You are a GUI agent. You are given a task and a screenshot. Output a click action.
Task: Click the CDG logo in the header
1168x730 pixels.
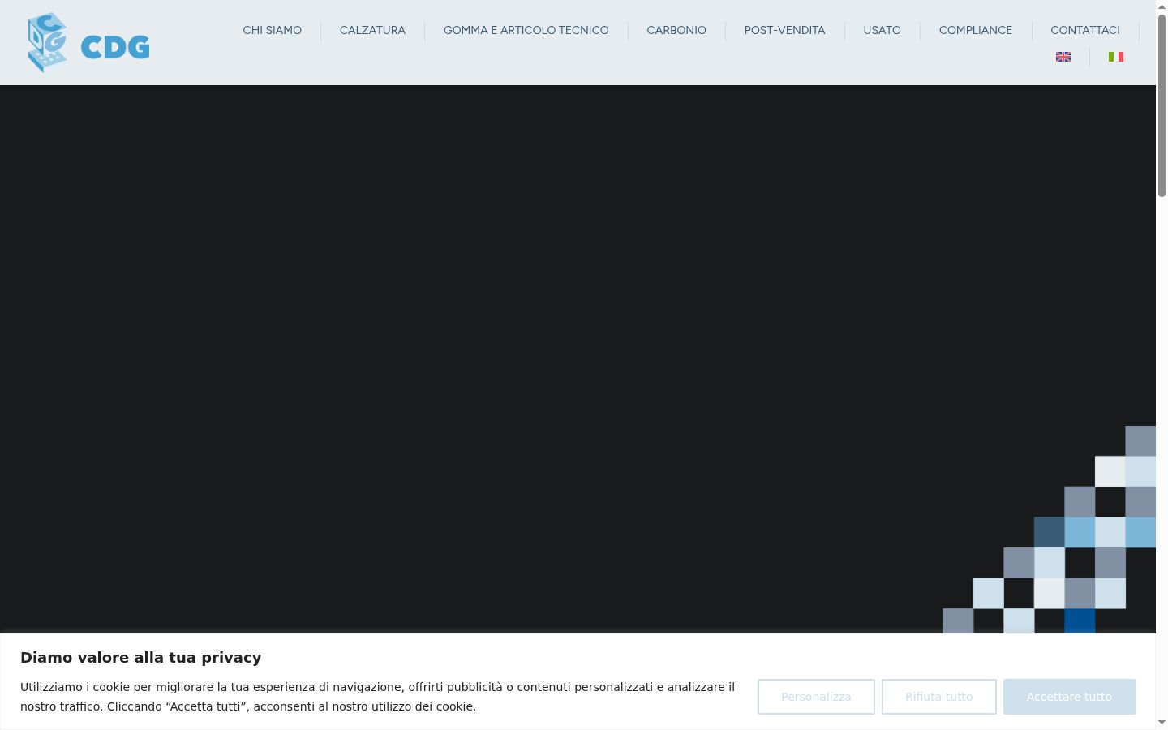click(x=88, y=42)
